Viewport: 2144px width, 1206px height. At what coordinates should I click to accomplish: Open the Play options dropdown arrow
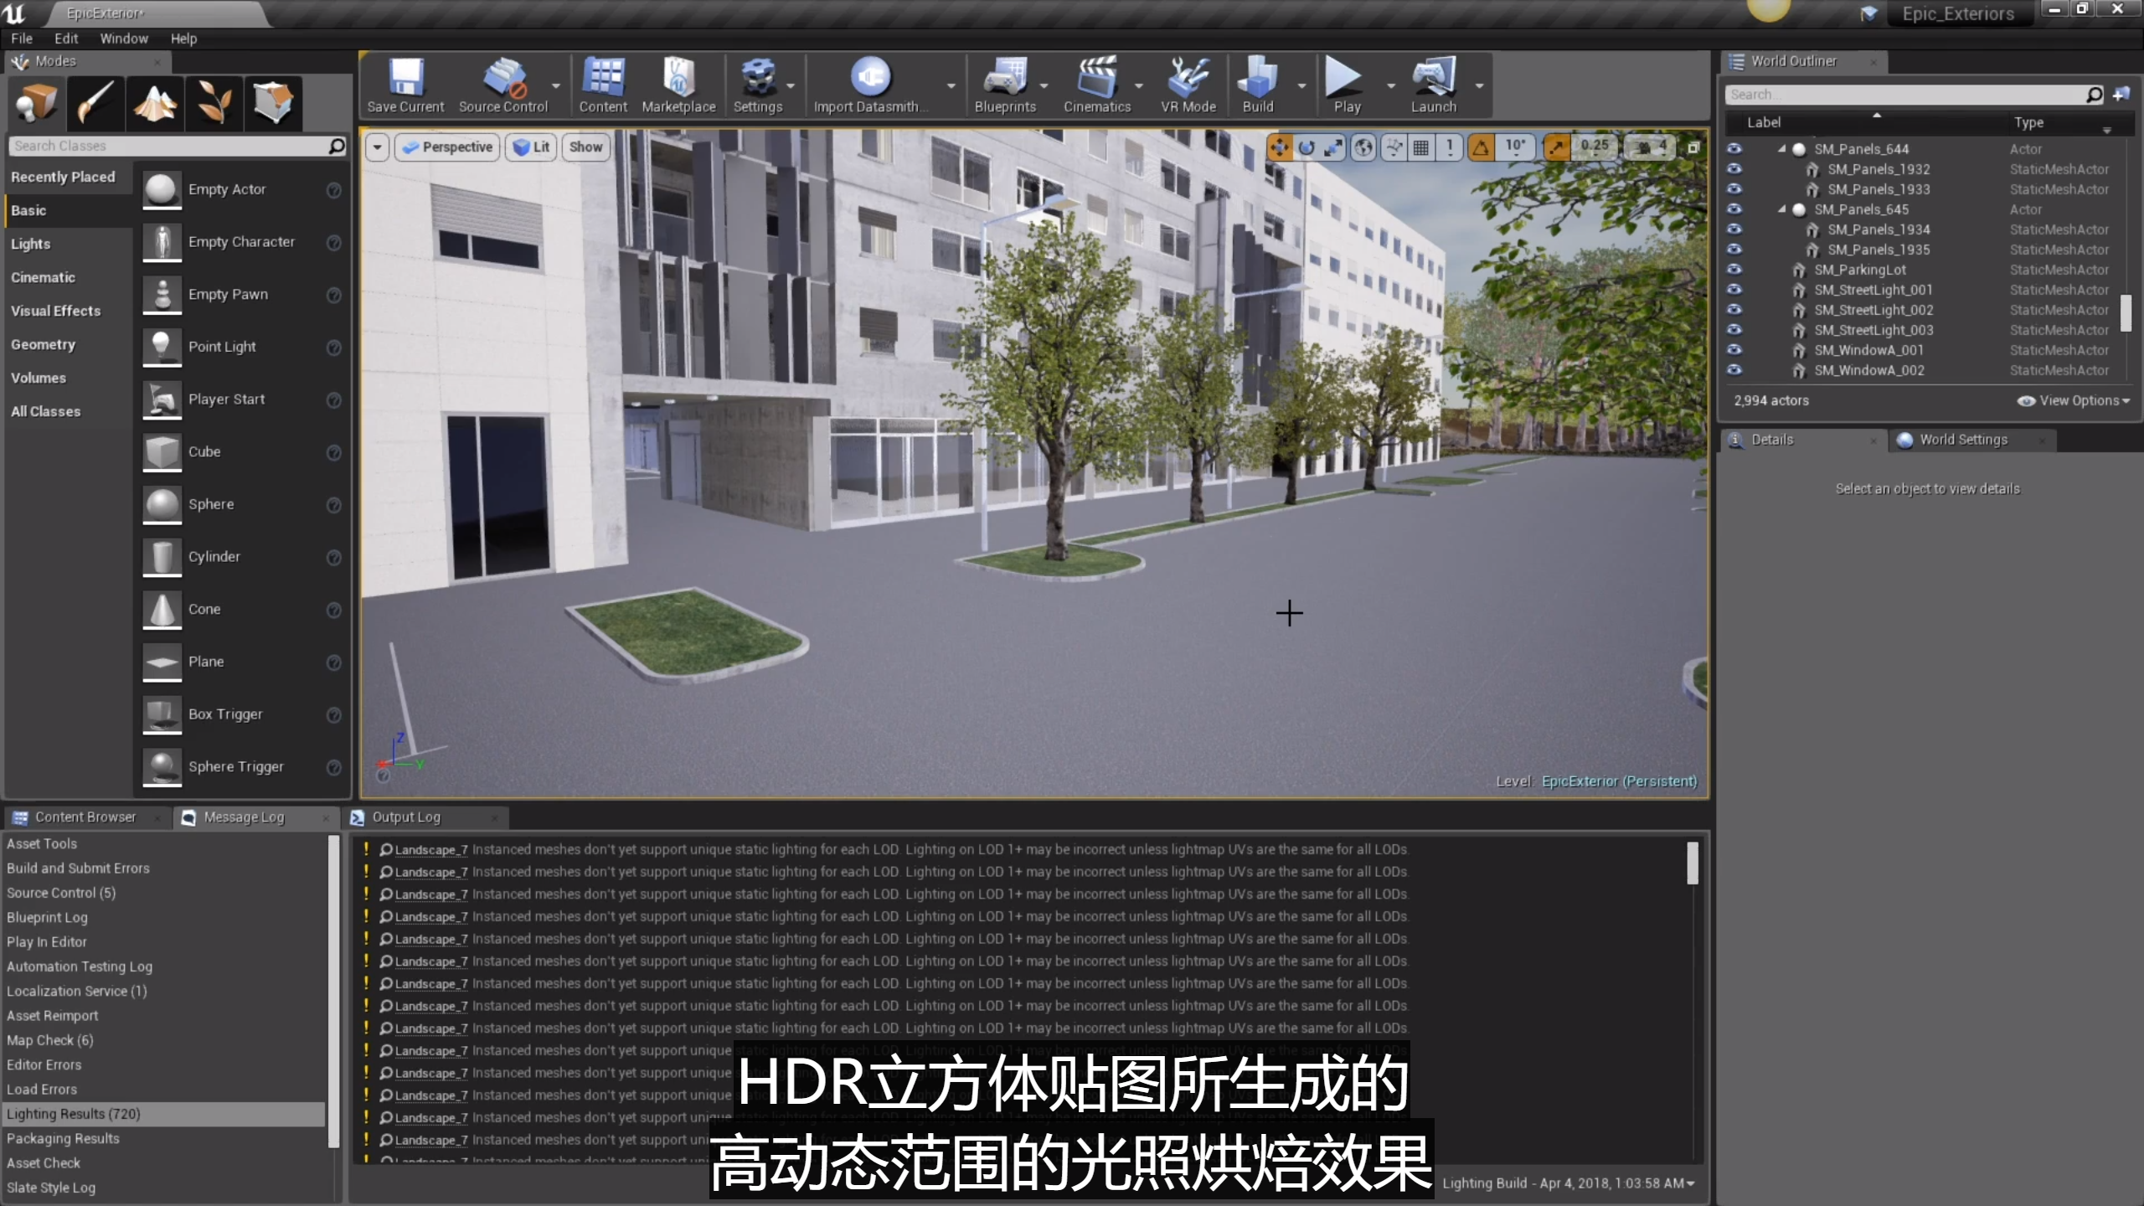[x=1391, y=86]
